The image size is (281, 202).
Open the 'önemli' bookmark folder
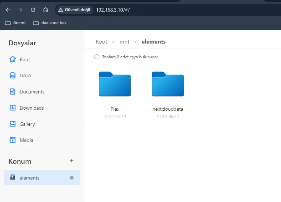pos(16,23)
